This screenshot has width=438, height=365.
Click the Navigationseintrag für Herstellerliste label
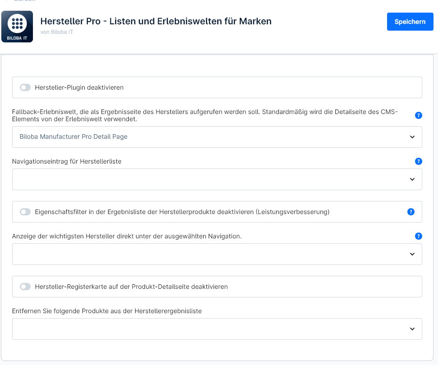pyautogui.click(x=67, y=161)
